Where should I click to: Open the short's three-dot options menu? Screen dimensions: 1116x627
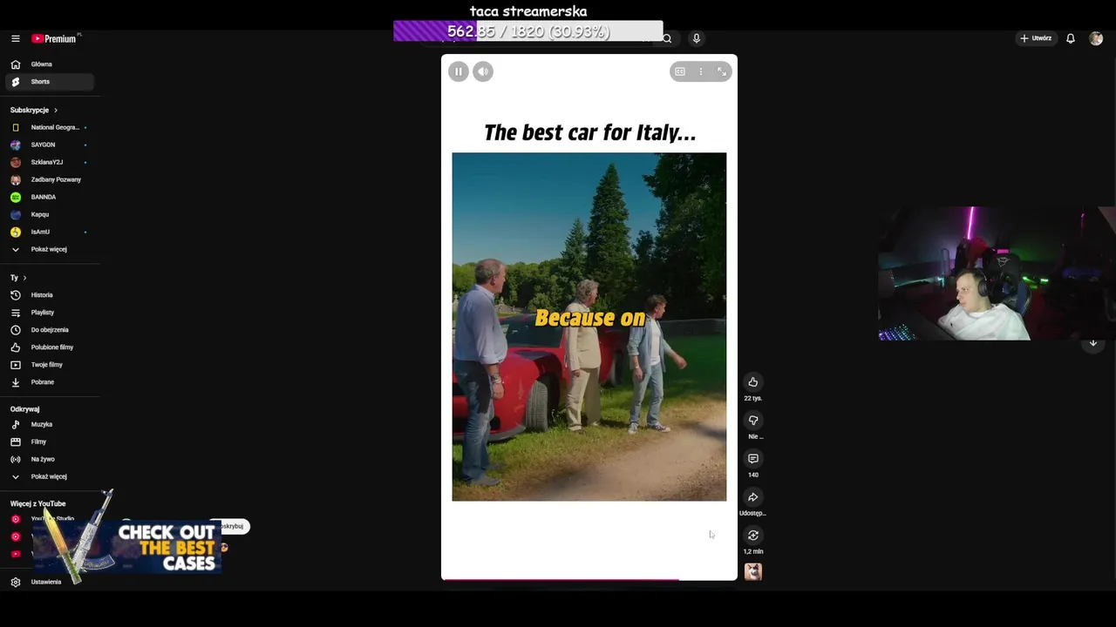(700, 71)
